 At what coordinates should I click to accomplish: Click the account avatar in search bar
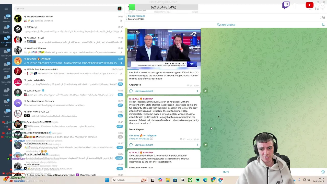tap(120, 9)
